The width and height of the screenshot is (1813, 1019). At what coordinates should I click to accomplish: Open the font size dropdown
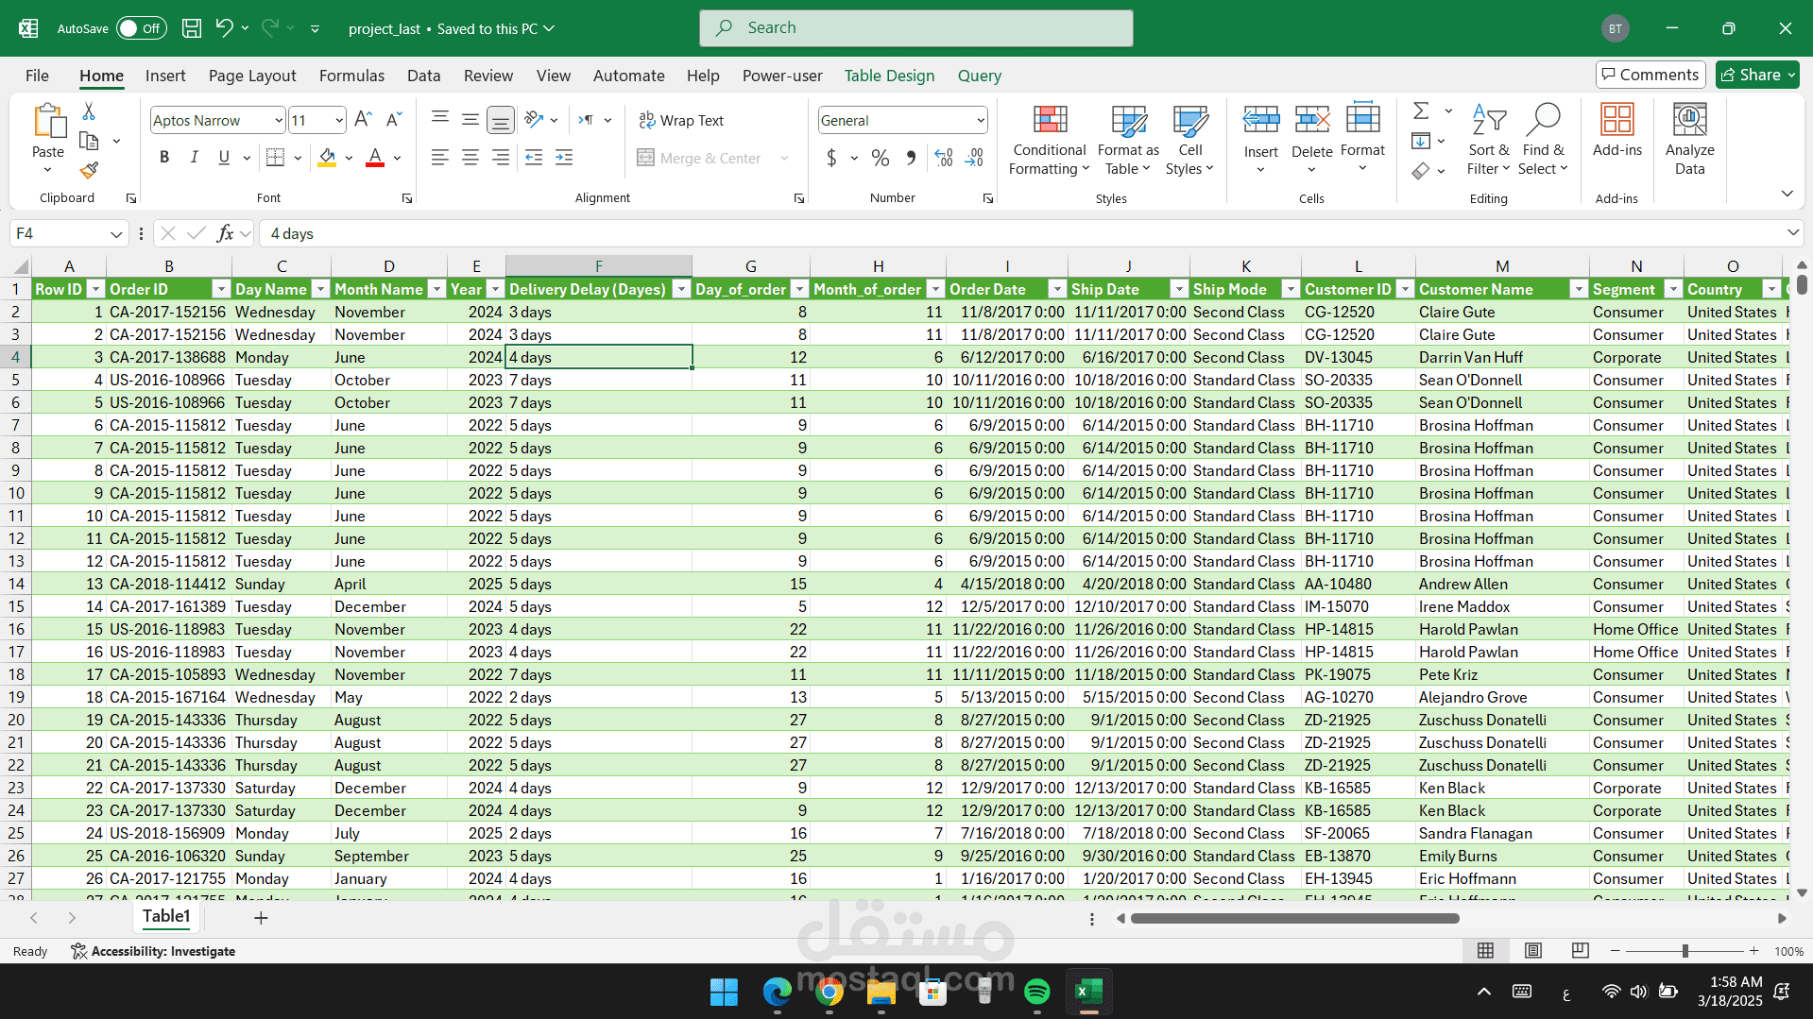click(x=339, y=120)
